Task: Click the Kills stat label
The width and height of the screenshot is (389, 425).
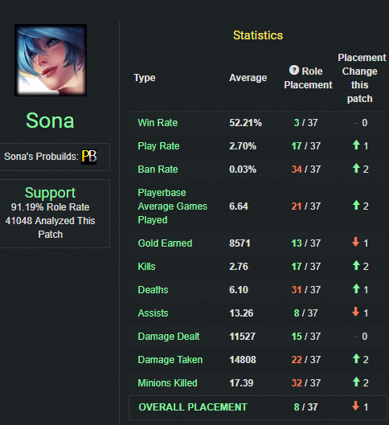Action: pyautogui.click(x=146, y=267)
